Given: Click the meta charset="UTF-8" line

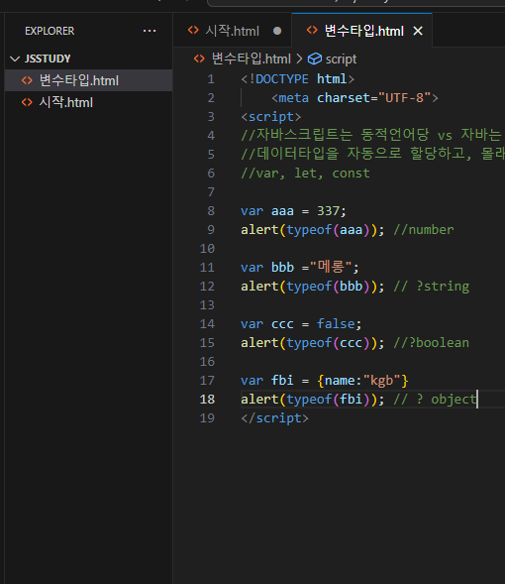Looking at the screenshot, I should pyautogui.click(x=354, y=98).
